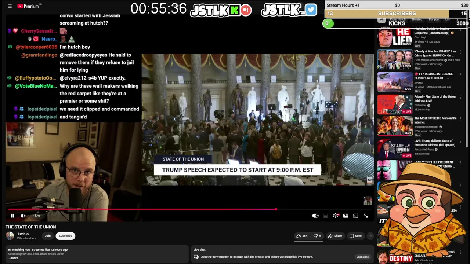
Task: Open DESTINY thumbnail video at sidebar bottom
Action: point(395,257)
